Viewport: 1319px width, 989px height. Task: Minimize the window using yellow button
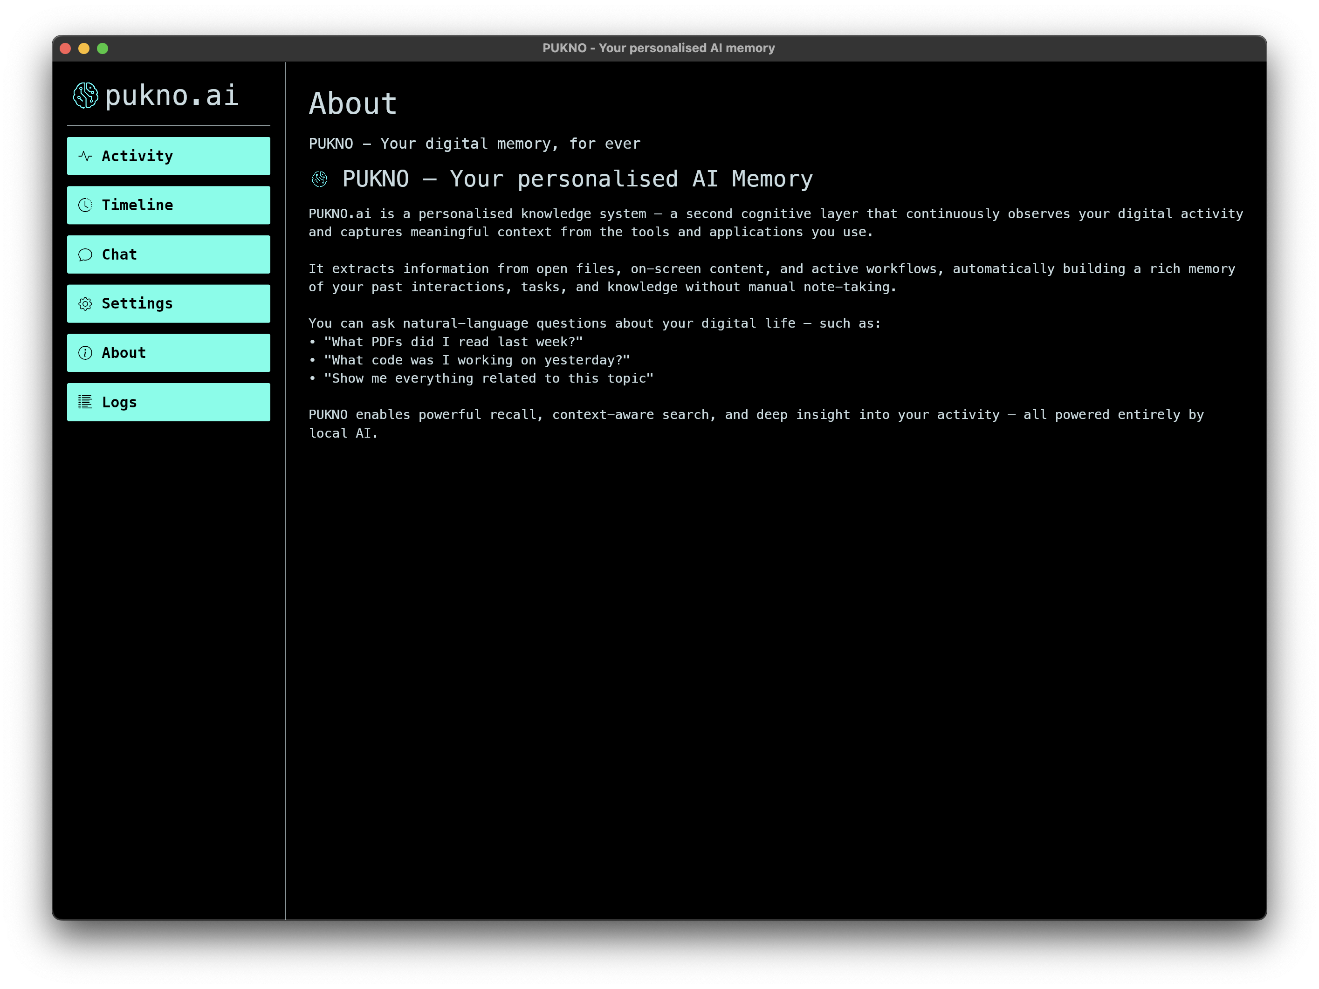[84, 48]
